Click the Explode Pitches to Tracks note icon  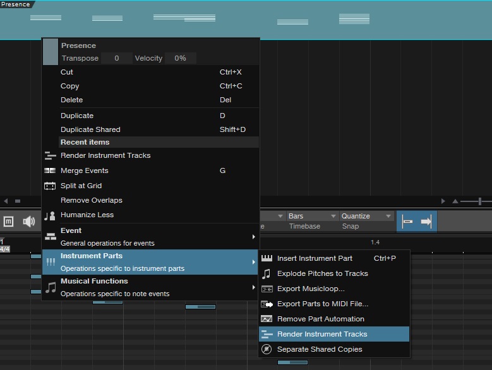(266, 274)
